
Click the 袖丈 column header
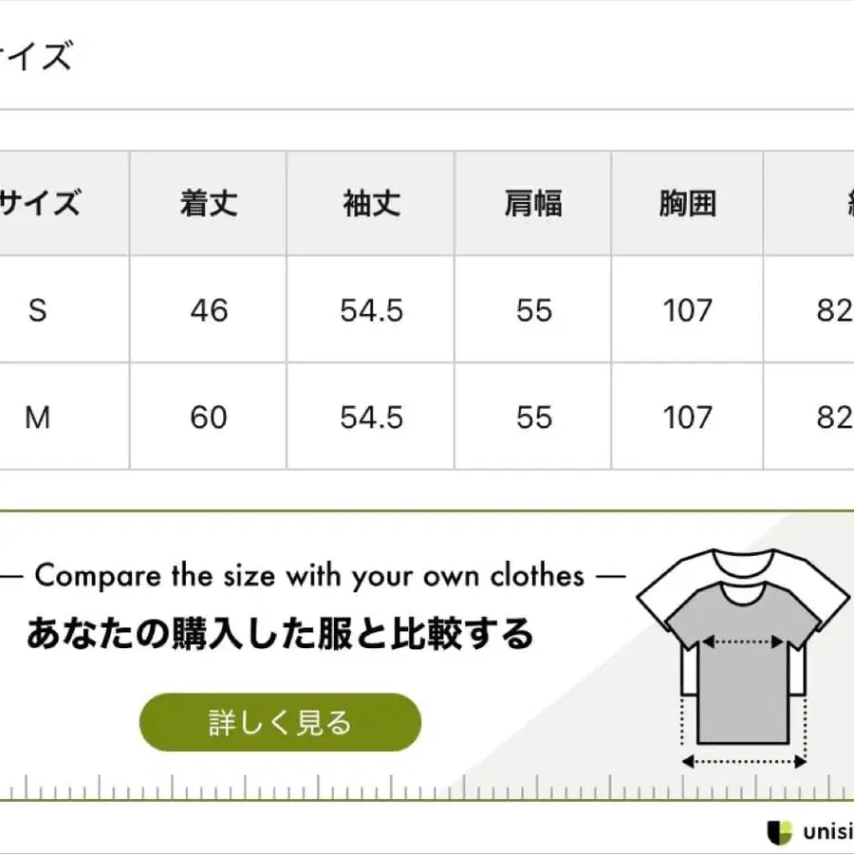point(371,203)
